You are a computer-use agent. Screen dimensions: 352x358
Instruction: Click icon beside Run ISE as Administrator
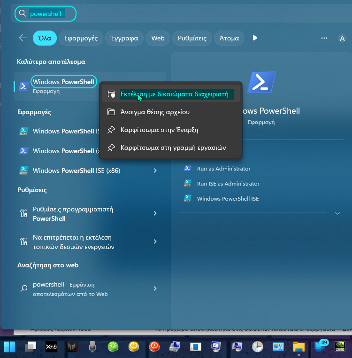point(188,183)
